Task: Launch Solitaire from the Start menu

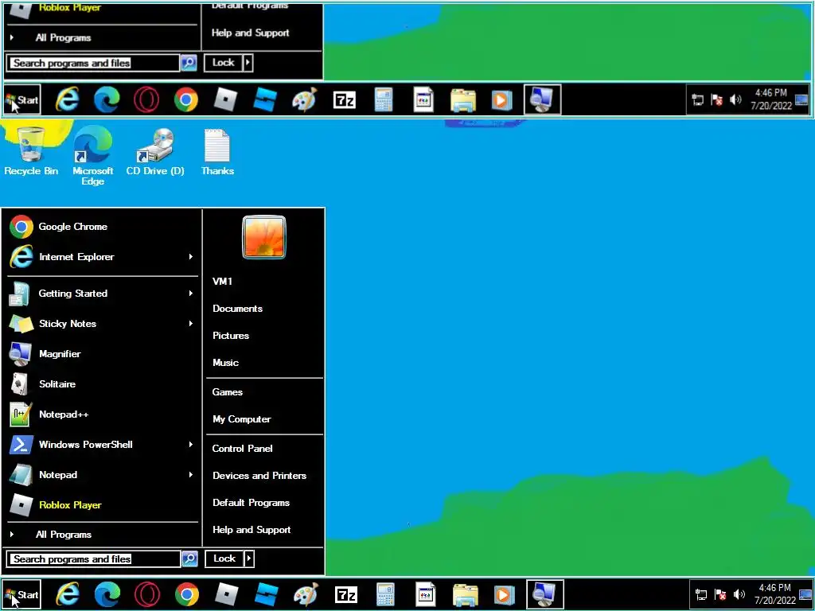Action: coord(103,384)
